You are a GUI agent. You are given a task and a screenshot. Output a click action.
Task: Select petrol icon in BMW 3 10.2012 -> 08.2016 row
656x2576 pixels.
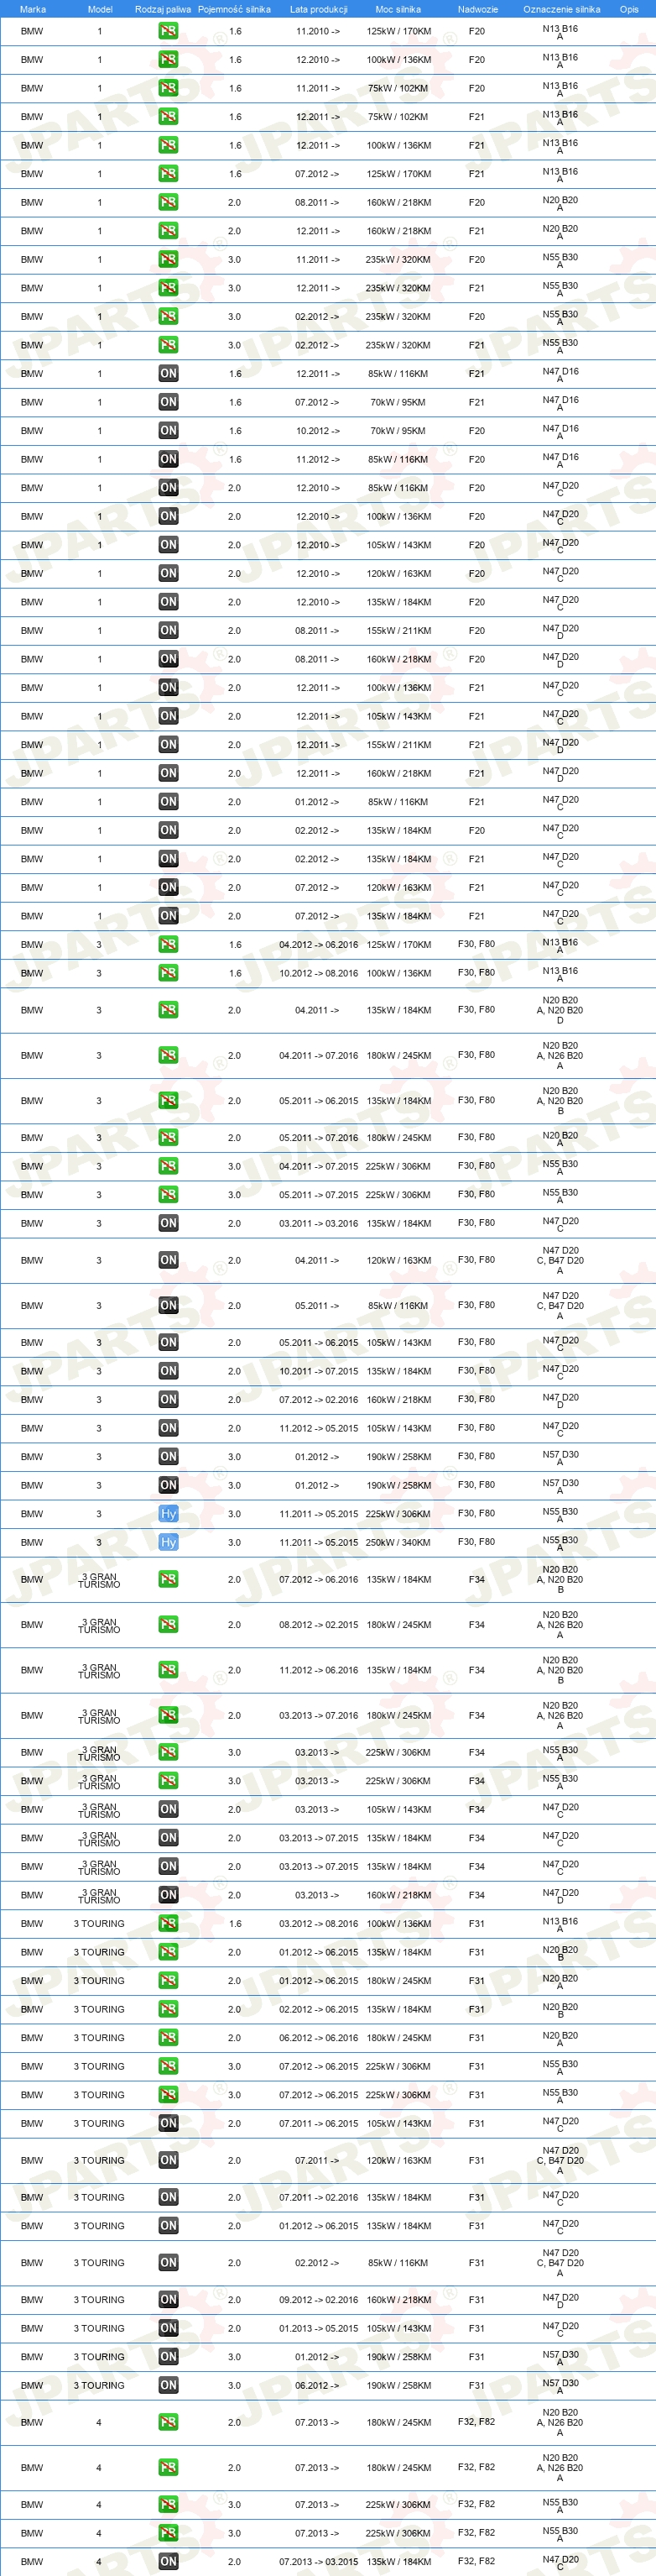pyautogui.click(x=168, y=973)
